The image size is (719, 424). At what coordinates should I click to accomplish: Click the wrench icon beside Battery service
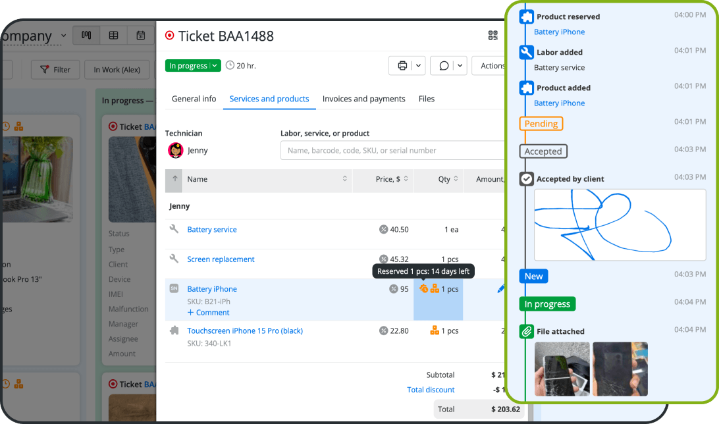point(174,228)
